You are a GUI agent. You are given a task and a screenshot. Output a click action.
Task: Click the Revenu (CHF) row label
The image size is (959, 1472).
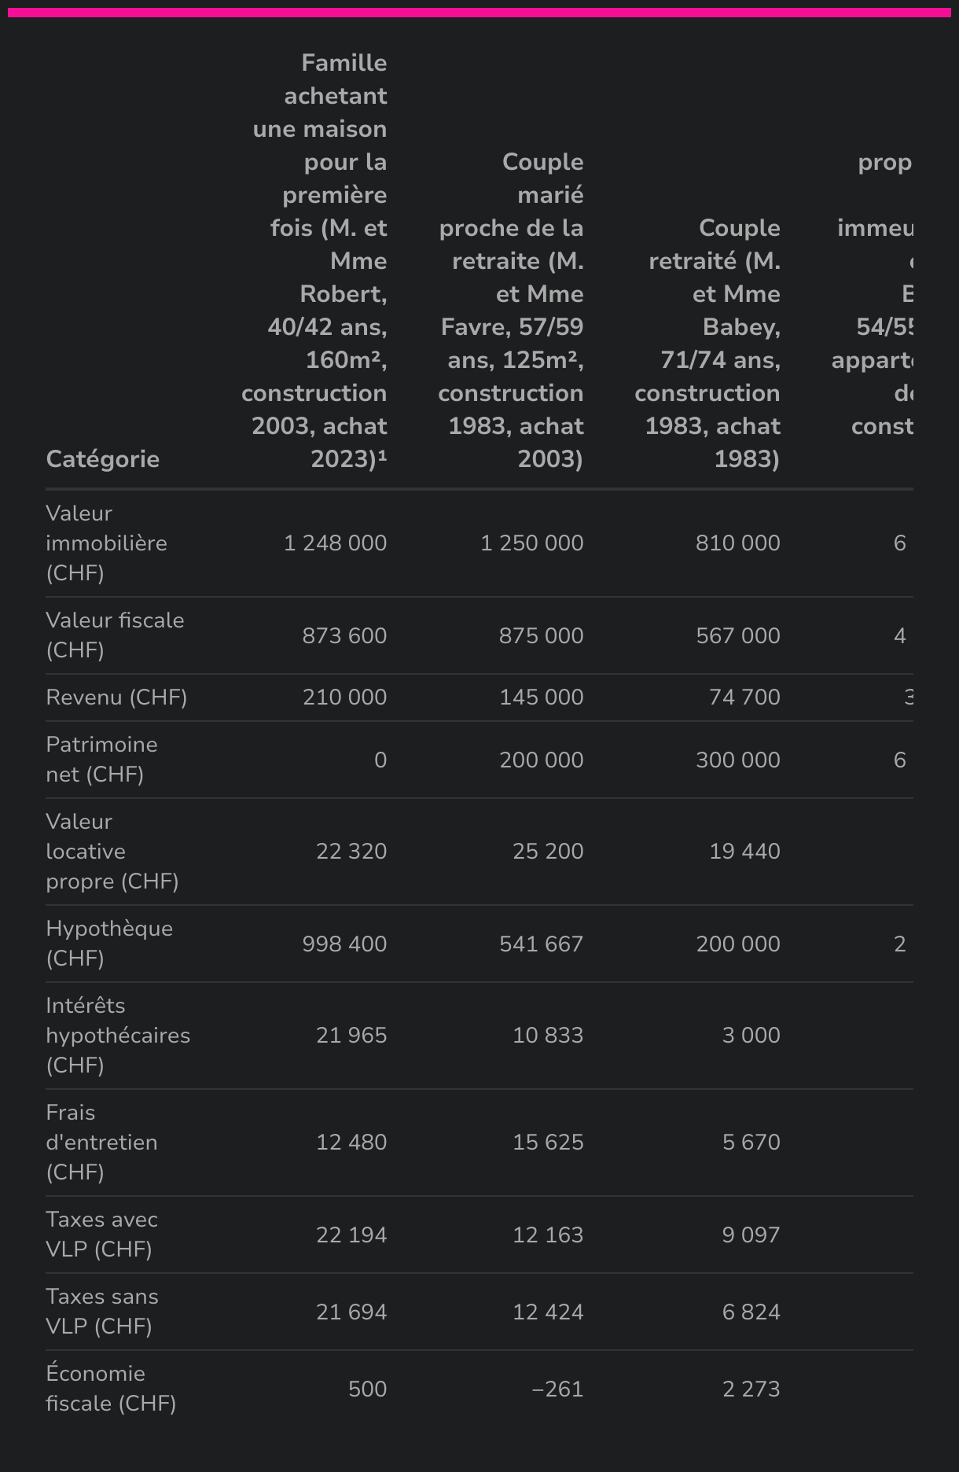116,697
